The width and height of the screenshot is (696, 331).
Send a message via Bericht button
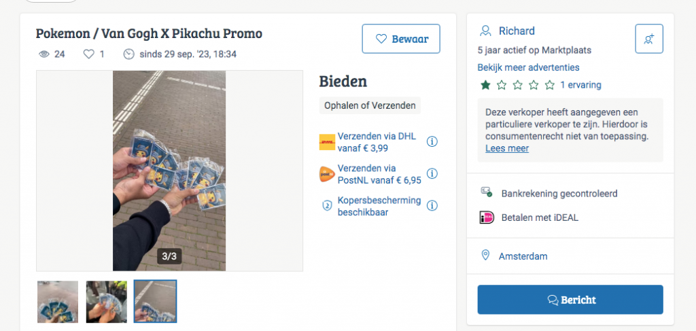(570, 300)
